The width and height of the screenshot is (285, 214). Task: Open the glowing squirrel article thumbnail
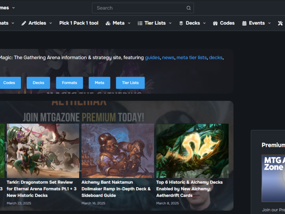192,151
